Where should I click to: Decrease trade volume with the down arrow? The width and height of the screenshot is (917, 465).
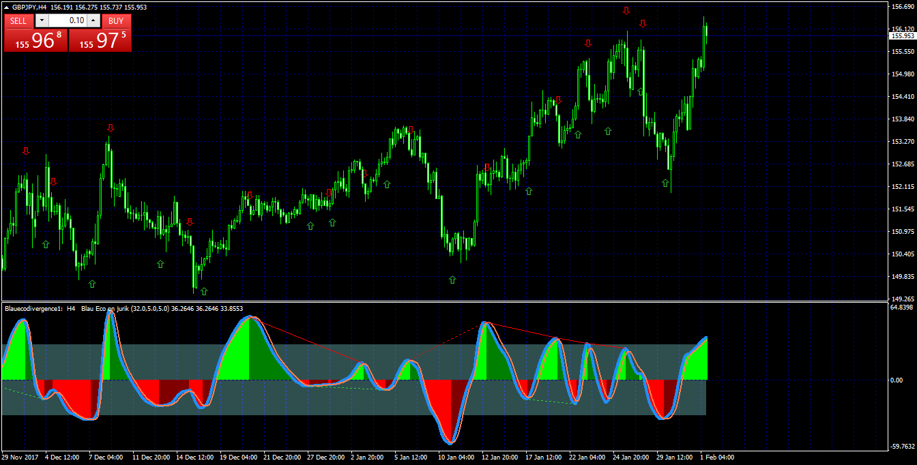tap(42, 21)
